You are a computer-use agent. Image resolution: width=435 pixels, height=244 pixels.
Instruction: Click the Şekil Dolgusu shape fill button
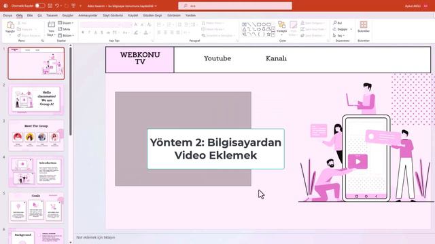point(313,23)
